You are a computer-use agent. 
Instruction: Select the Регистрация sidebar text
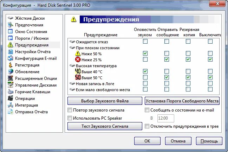pyautogui.click(x=27, y=65)
